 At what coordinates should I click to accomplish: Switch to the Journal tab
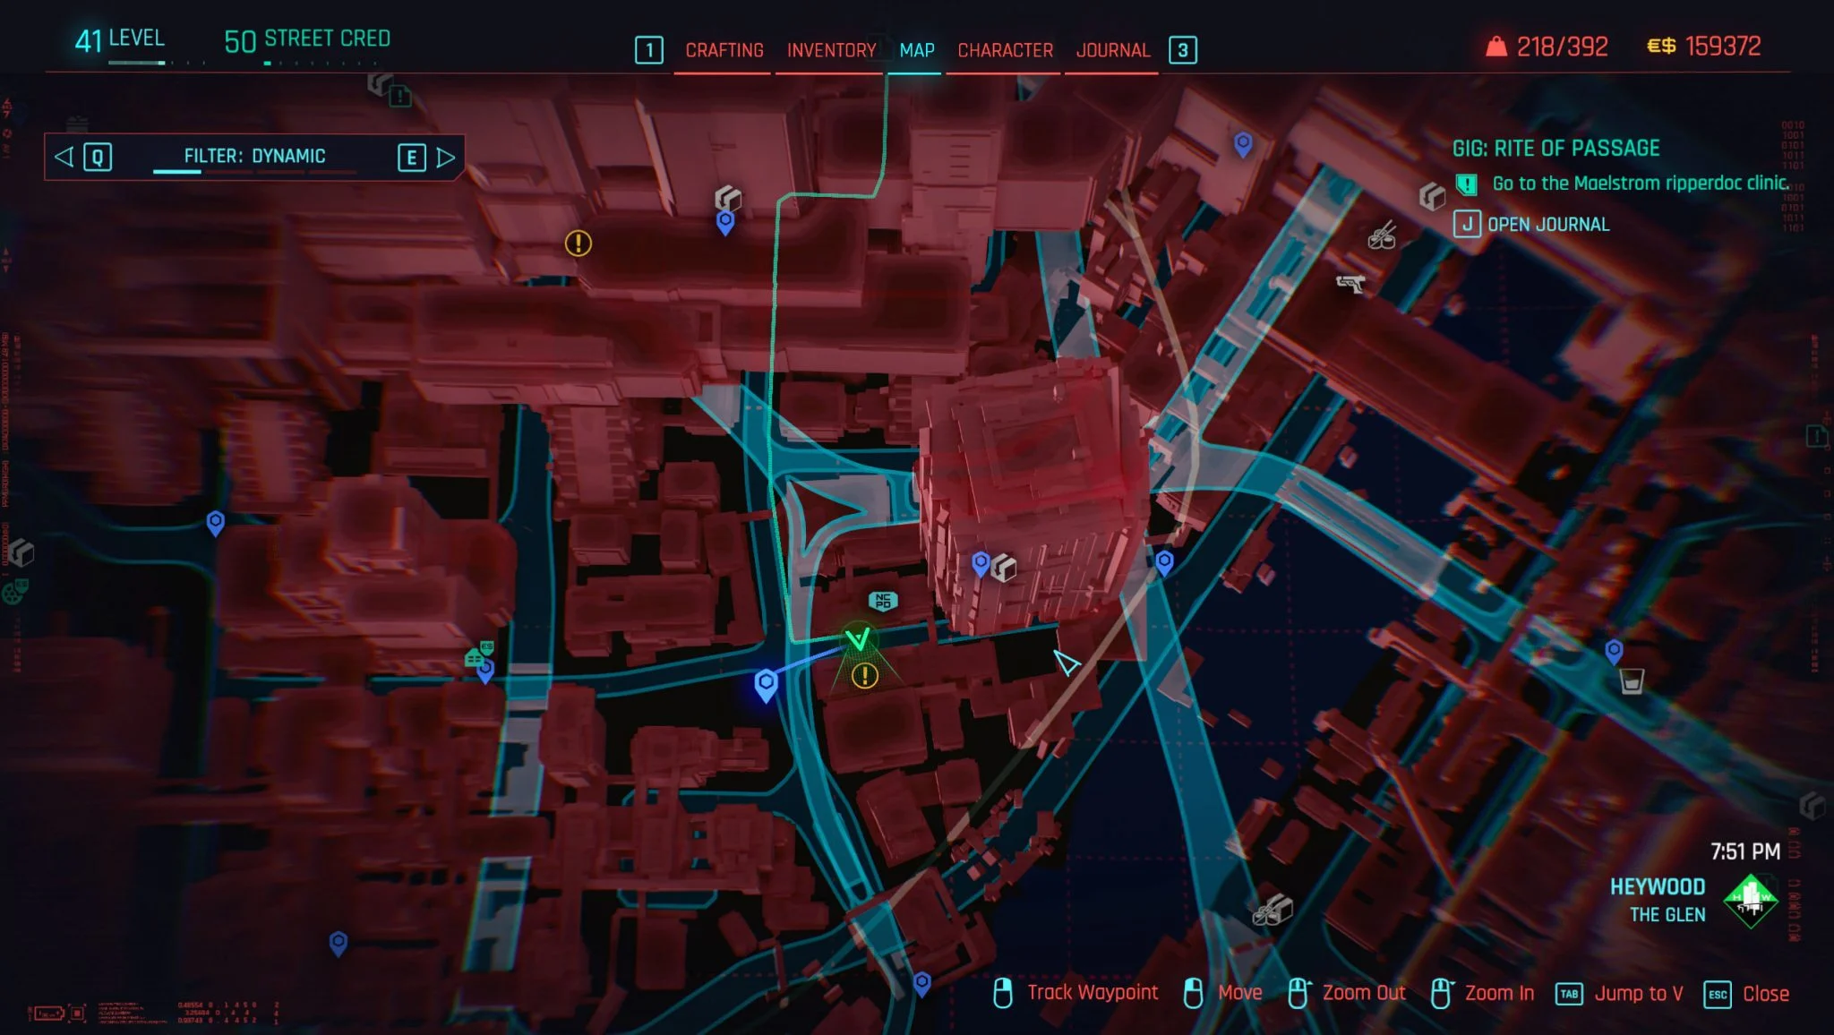(x=1112, y=50)
